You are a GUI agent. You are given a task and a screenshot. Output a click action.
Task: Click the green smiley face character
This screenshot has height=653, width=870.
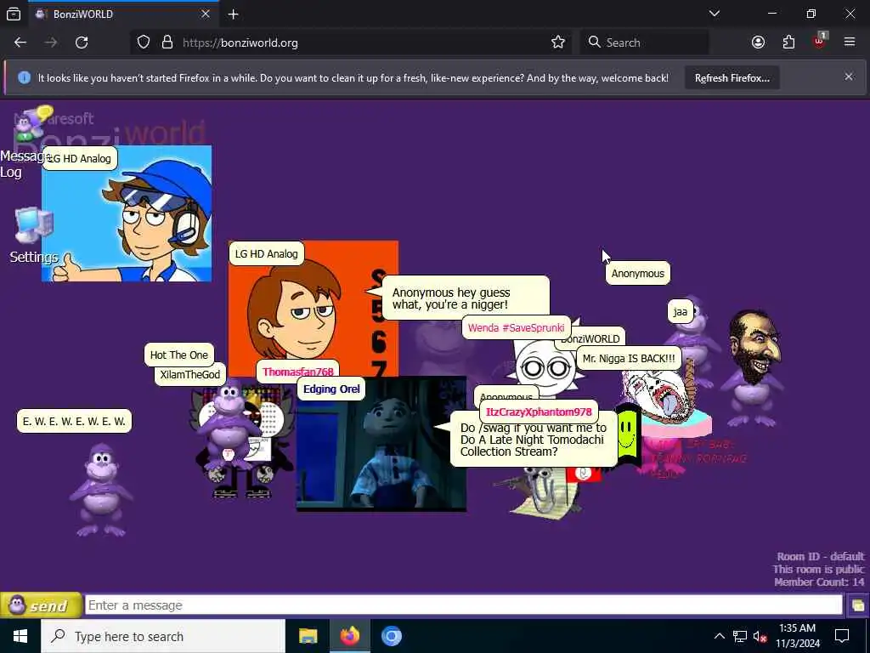627,433
